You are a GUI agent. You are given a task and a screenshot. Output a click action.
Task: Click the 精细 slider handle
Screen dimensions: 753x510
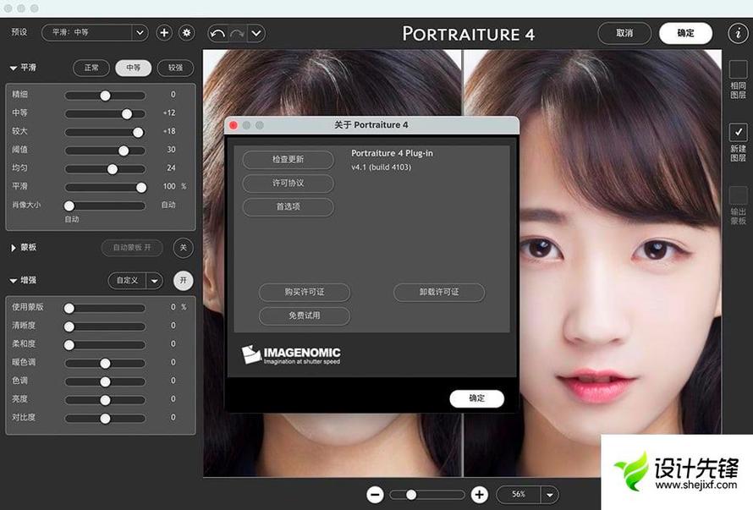click(105, 96)
